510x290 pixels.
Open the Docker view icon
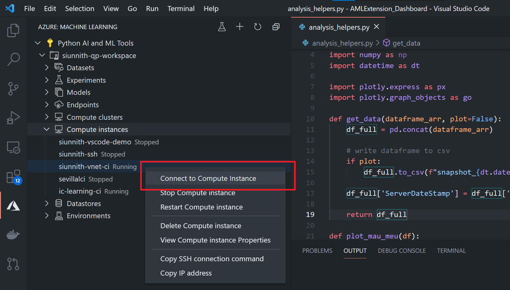[13, 234]
